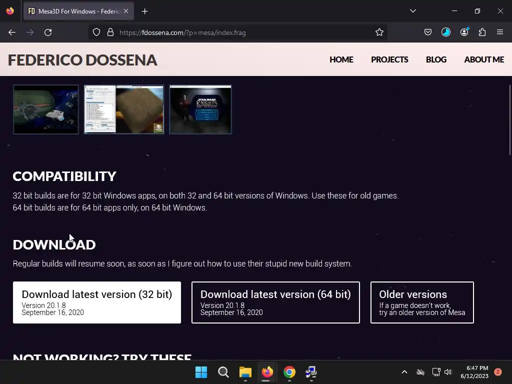Switch to Firefox in taskbar
This screenshot has height=384, width=512.
coord(267,372)
